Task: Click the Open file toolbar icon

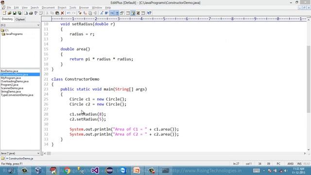Action: (x=9, y=13)
